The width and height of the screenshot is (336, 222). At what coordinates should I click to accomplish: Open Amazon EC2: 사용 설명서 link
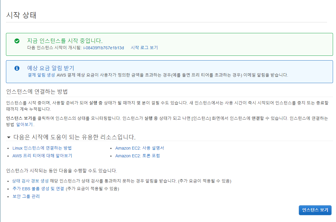[139, 148]
